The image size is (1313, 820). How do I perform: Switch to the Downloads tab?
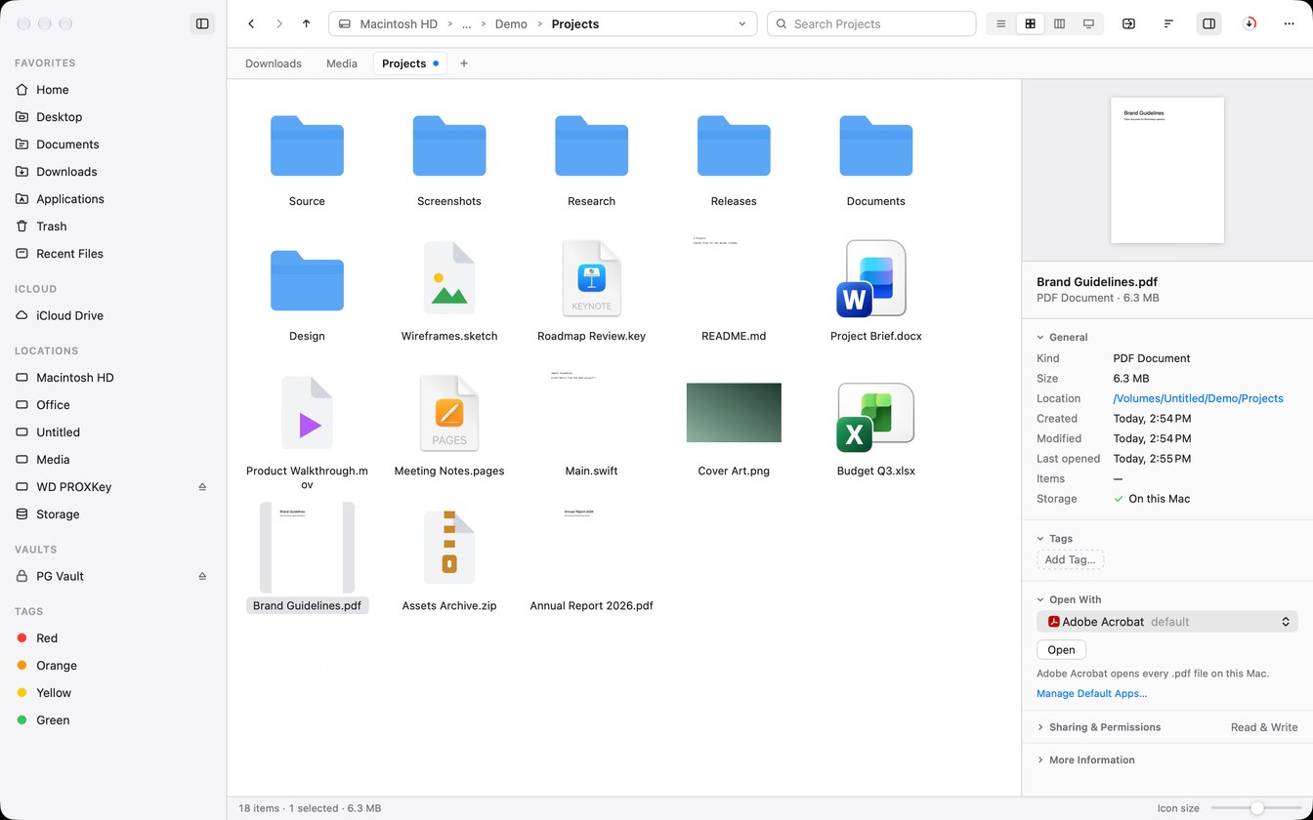(274, 63)
